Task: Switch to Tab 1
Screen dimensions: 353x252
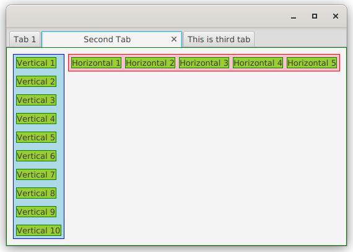Action: point(25,39)
